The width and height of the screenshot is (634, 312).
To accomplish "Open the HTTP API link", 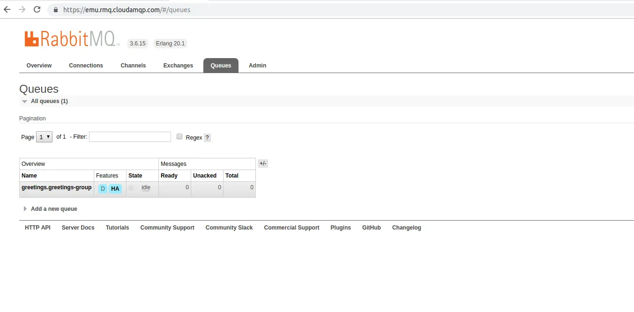I will pyautogui.click(x=37, y=228).
